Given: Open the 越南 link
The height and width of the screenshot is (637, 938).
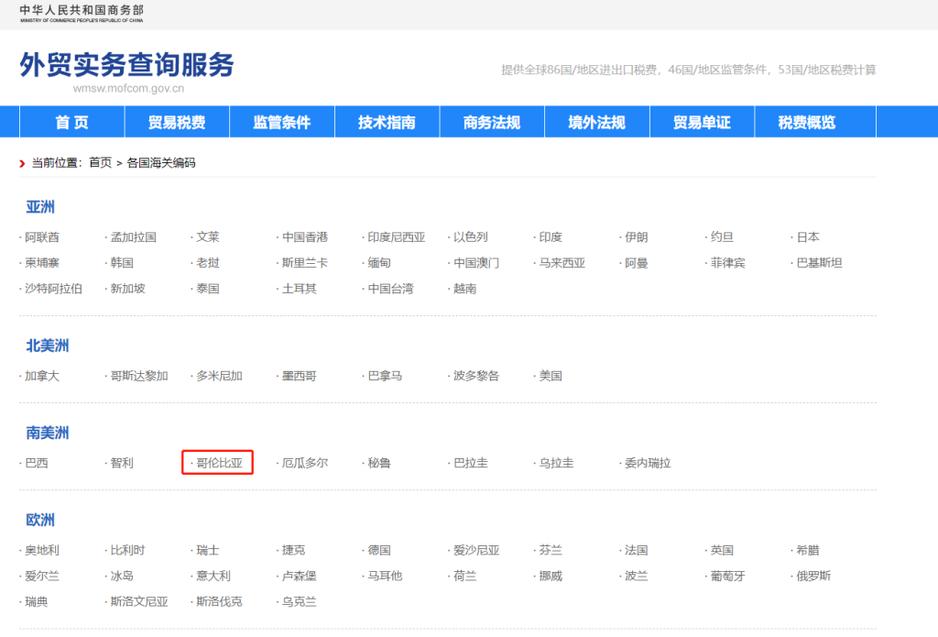Looking at the screenshot, I should [x=464, y=289].
